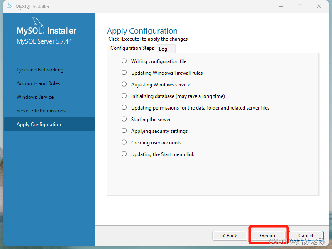Click circle beside Updating the Start menu link
Image resolution: width=332 pixels, height=249 pixels.
[x=124, y=154]
